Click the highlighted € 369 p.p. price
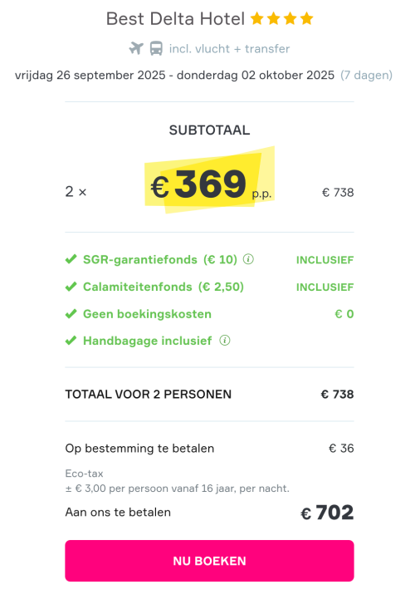 pos(210,184)
